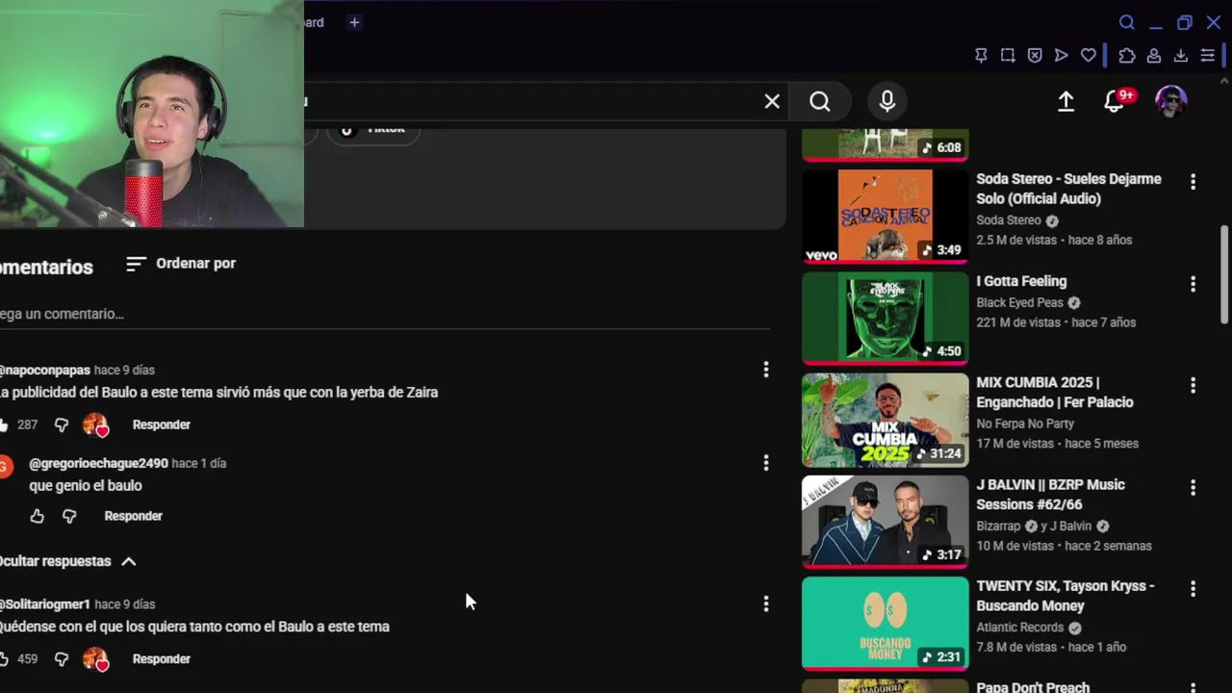1232x693 pixels.
Task: Open notifications bell showing 9+
Action: click(1116, 100)
